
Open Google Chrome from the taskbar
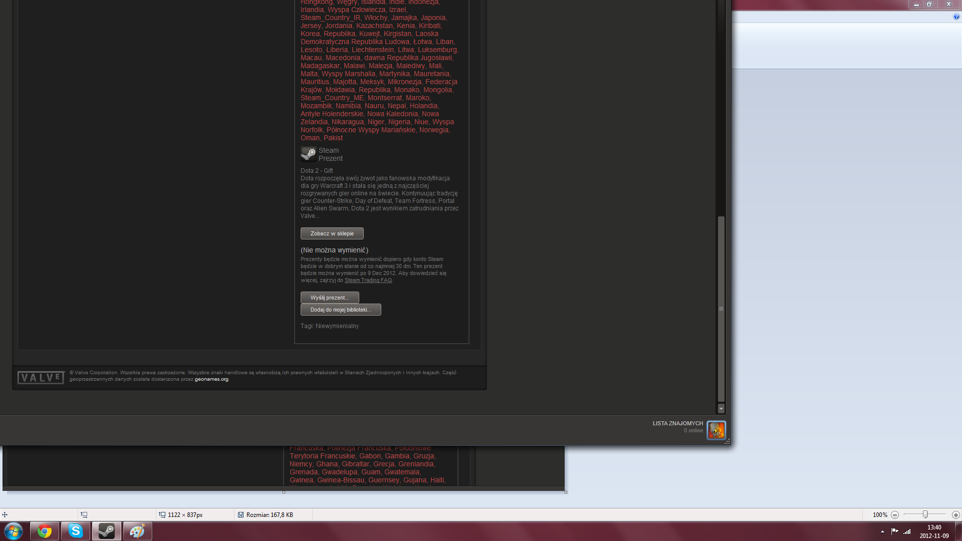tap(45, 531)
